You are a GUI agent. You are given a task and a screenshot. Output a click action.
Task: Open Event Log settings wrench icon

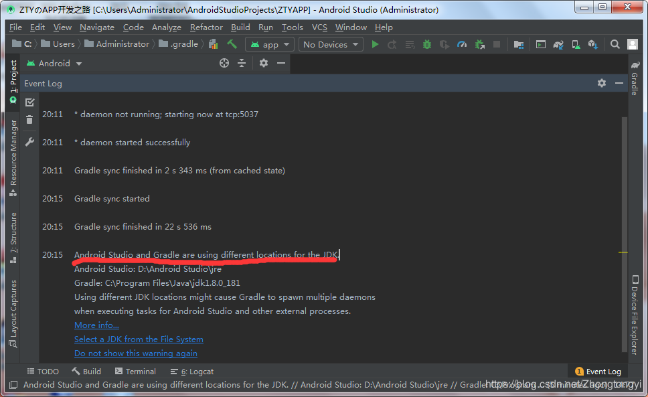tap(29, 142)
